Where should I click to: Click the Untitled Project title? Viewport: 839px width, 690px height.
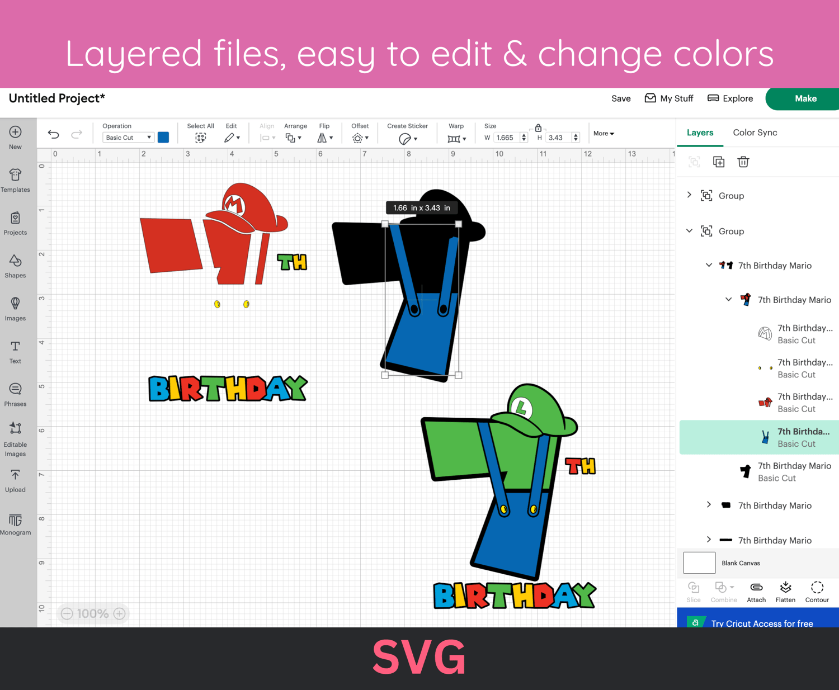pos(57,98)
